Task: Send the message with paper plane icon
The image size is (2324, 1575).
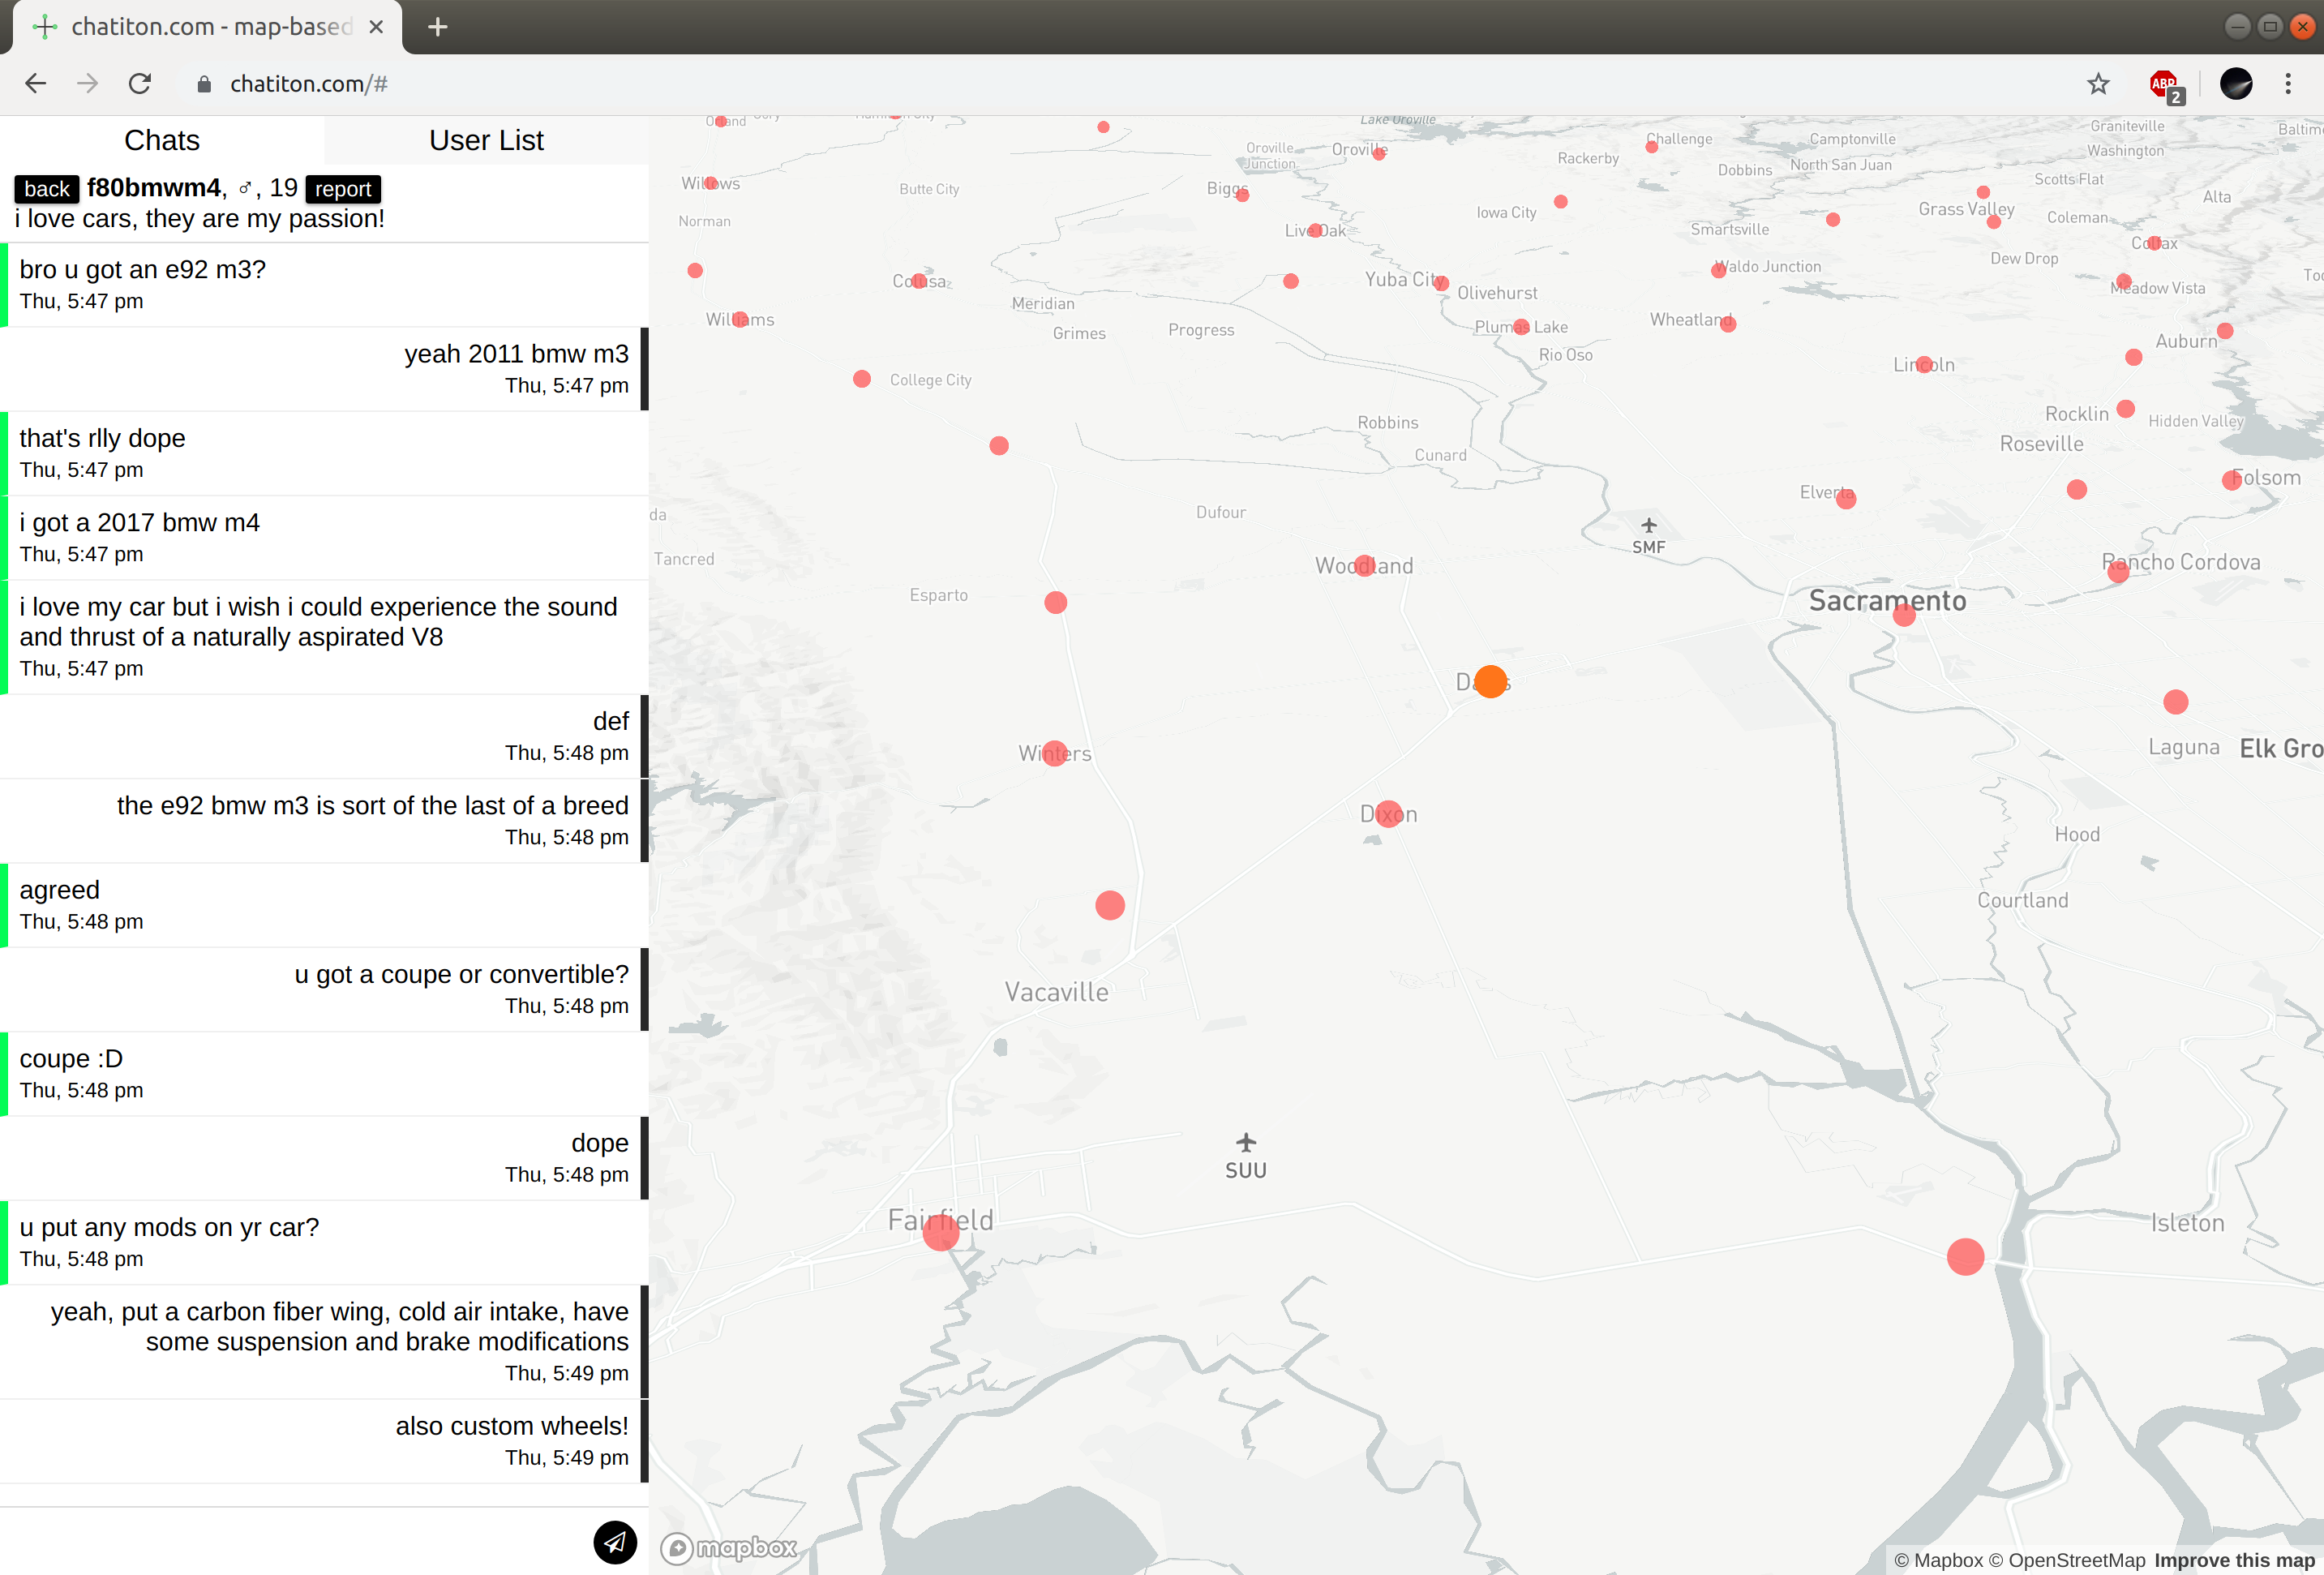Action: (x=614, y=1542)
